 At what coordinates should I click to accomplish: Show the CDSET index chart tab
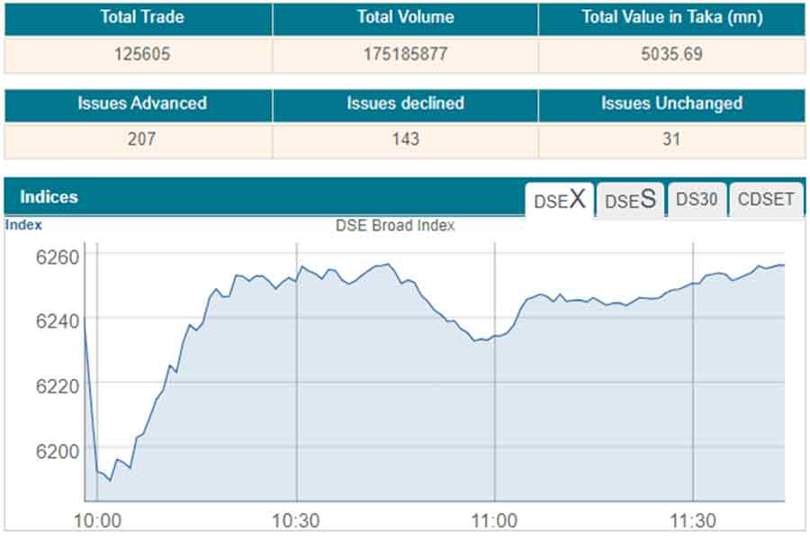[x=766, y=200]
